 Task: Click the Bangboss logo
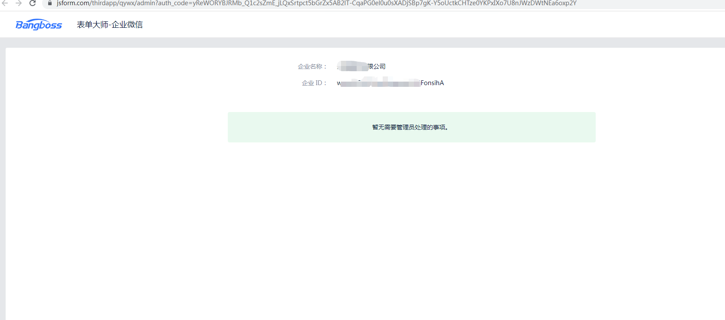[x=39, y=25]
